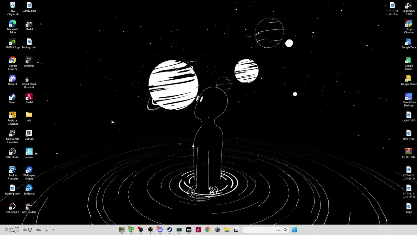This screenshot has height=235, width=417.
Task: Open the Wootility desktop shortcut
Action: [29, 62]
